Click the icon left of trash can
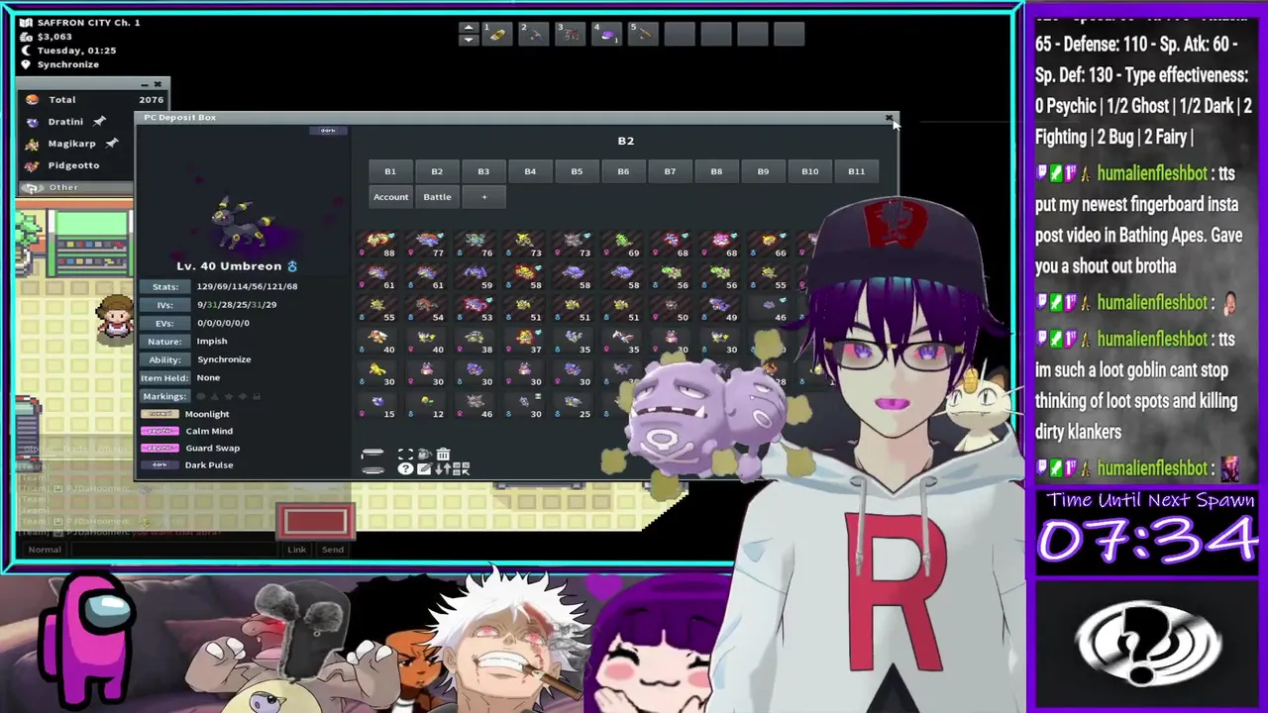Screen dimensions: 1268x713 point(424,454)
